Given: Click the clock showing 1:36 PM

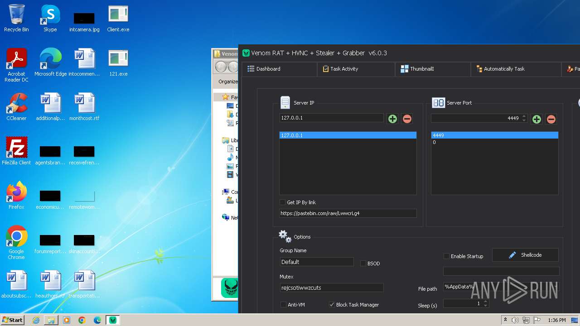Looking at the screenshot, I should tap(556, 320).
